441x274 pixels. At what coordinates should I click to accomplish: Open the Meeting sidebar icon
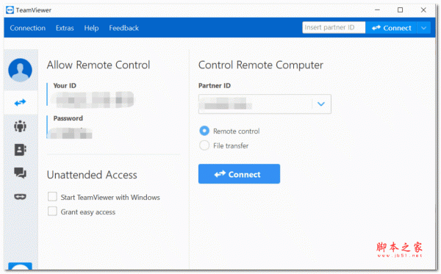click(21, 126)
